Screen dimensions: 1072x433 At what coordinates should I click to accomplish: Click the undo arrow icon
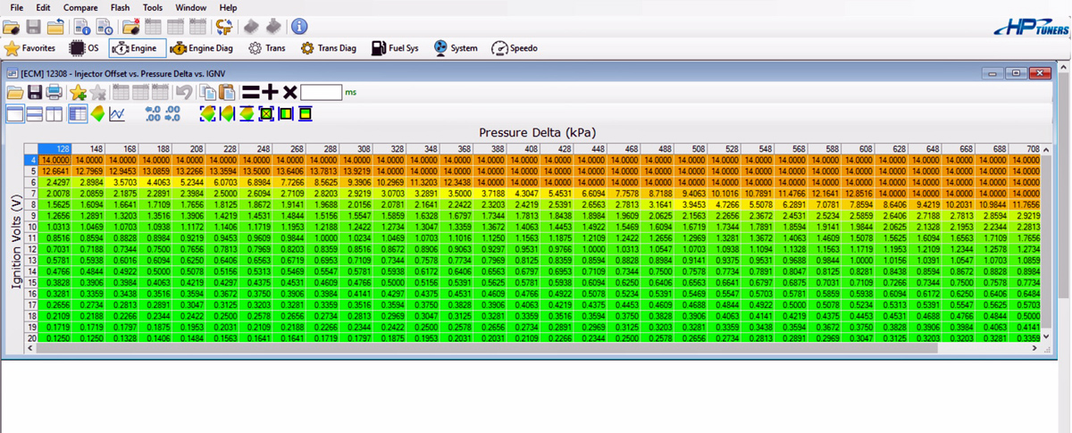[183, 92]
